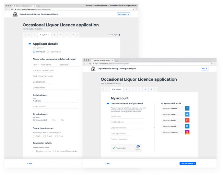This screenshot has width=223, height=175.
Task: Click the browser reload icon in front window
Action: click(x=90, y=64)
